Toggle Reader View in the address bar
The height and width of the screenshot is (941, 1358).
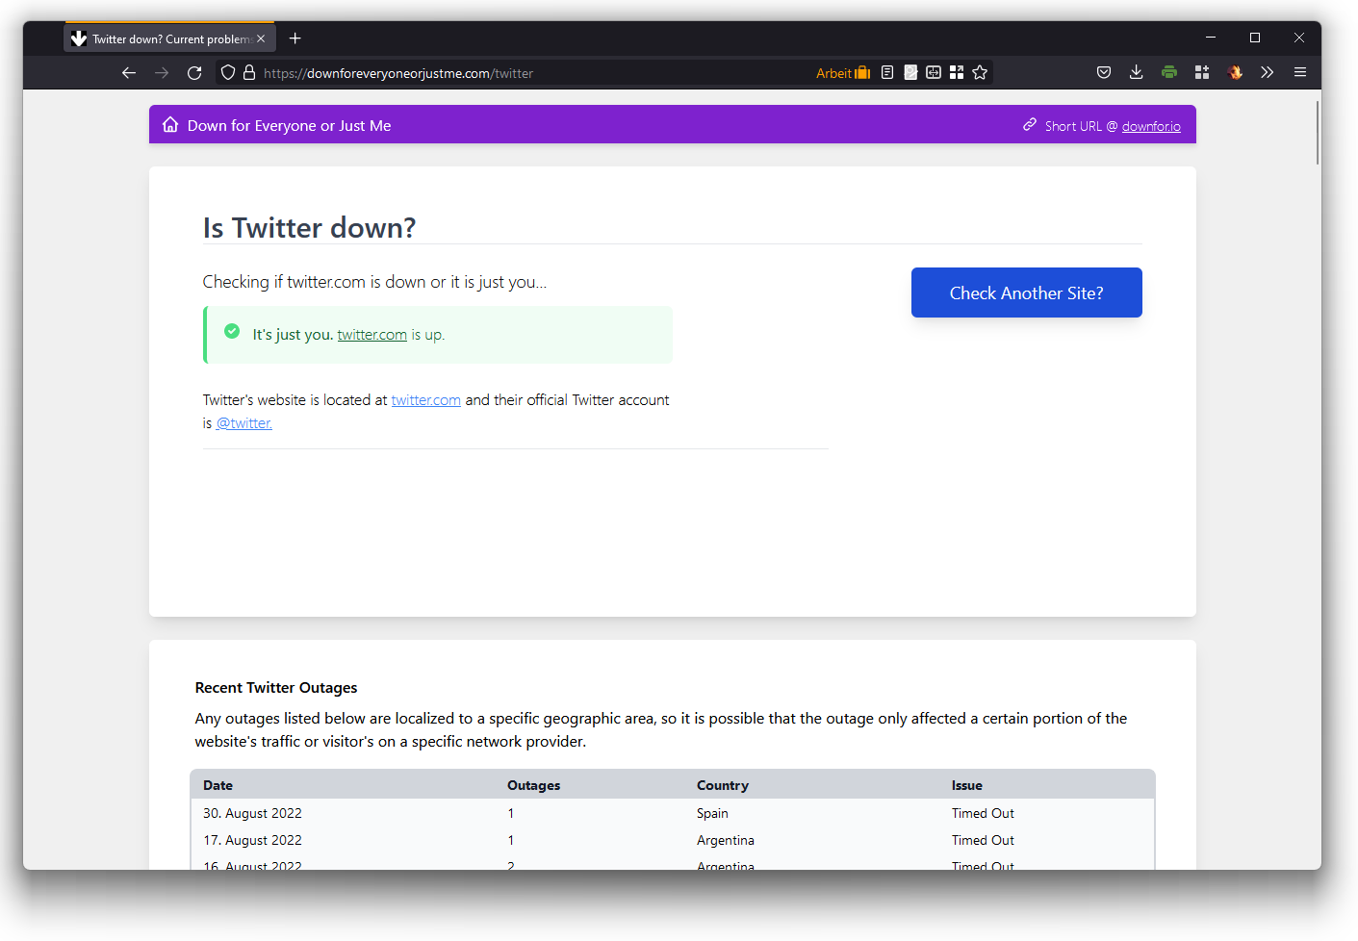click(887, 73)
